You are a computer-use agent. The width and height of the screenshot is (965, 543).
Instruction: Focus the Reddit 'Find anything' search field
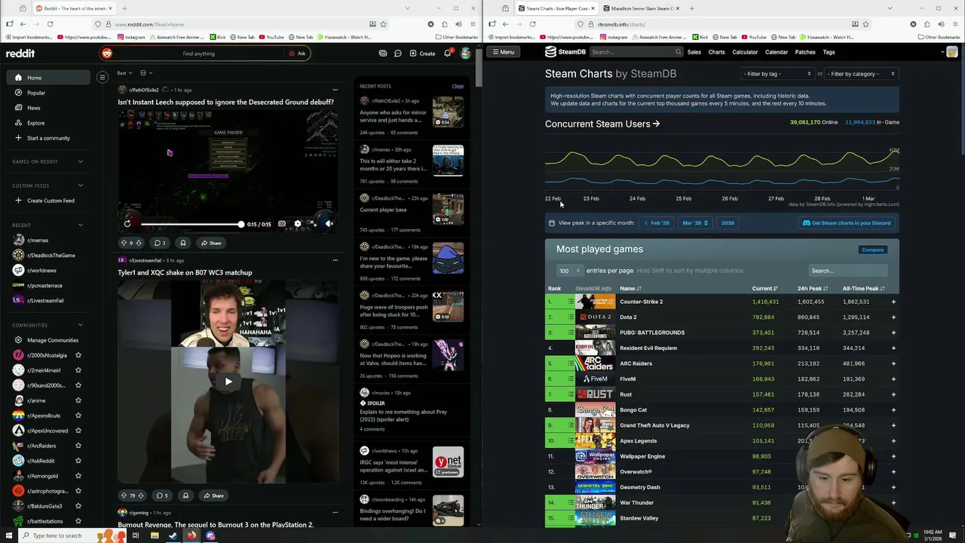[199, 54]
